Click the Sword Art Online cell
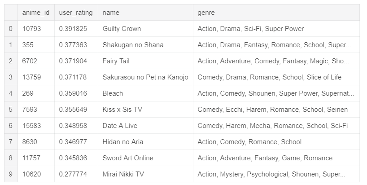Viewport: 367px width, 185px height. click(x=128, y=158)
